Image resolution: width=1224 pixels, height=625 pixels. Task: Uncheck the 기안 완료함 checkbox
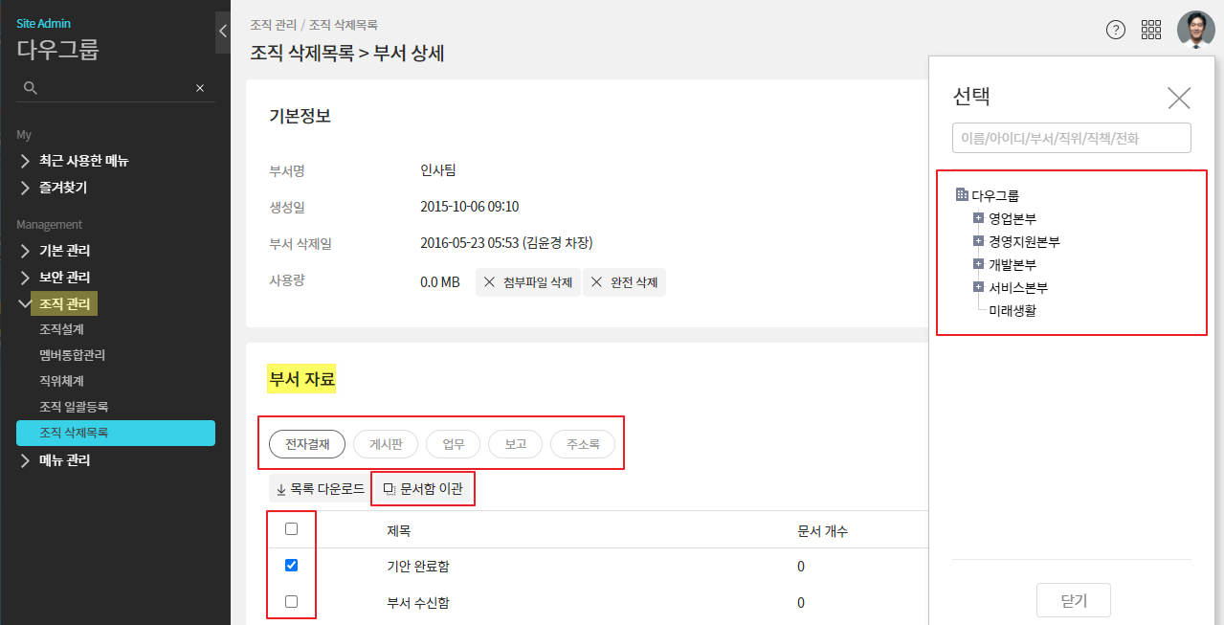tap(292, 566)
